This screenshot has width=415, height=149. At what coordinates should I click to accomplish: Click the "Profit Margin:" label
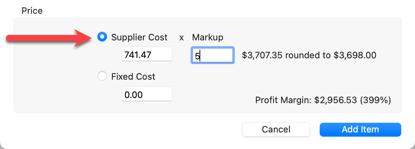tap(283, 100)
